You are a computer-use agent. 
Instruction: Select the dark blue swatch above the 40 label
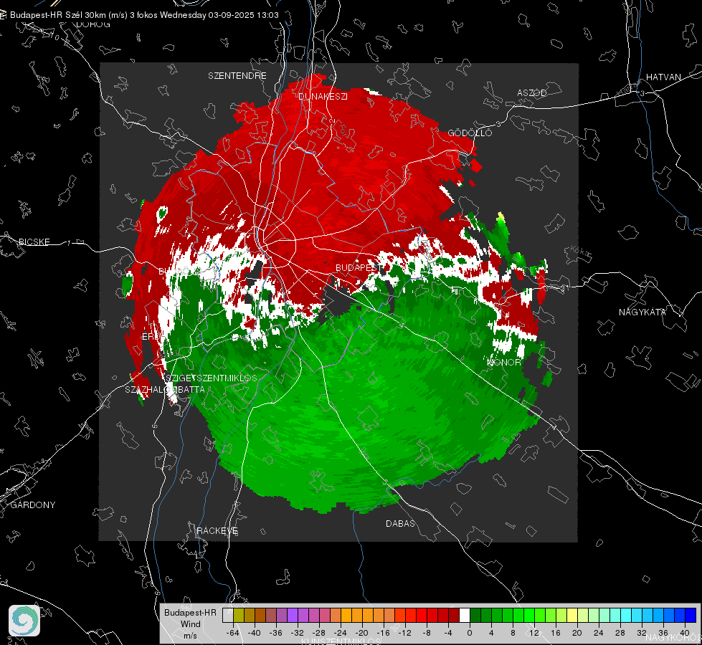(691, 616)
